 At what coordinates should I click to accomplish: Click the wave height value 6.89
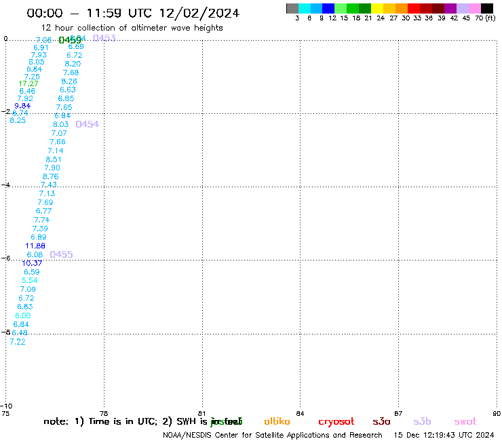coord(39,237)
